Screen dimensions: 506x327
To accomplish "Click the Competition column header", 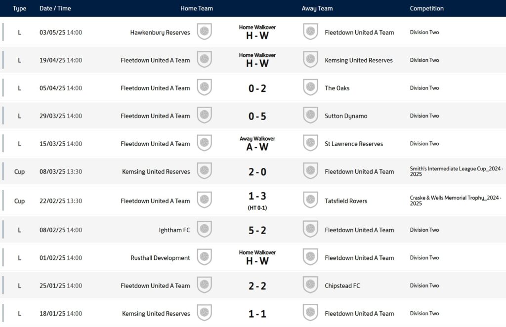I will [x=426, y=8].
